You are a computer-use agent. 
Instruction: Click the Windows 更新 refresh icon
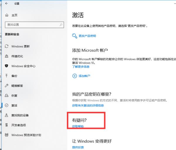click(x=7, y=46)
